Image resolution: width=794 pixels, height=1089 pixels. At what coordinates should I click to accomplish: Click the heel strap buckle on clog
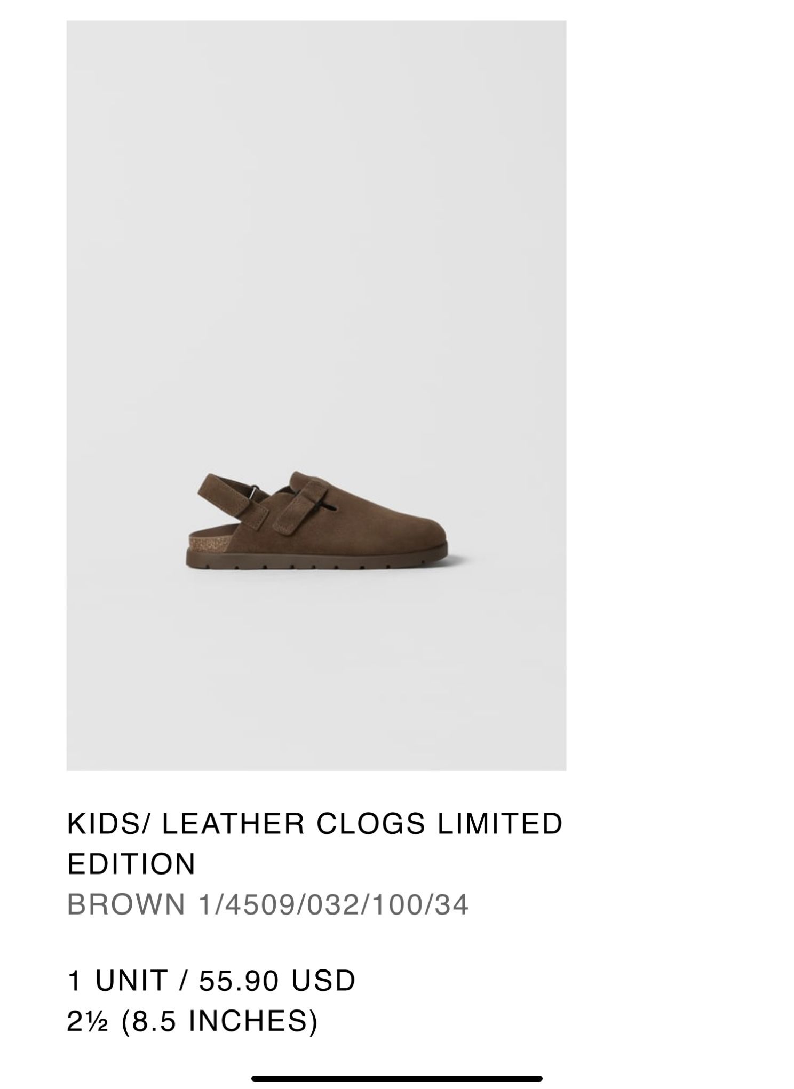(x=257, y=489)
